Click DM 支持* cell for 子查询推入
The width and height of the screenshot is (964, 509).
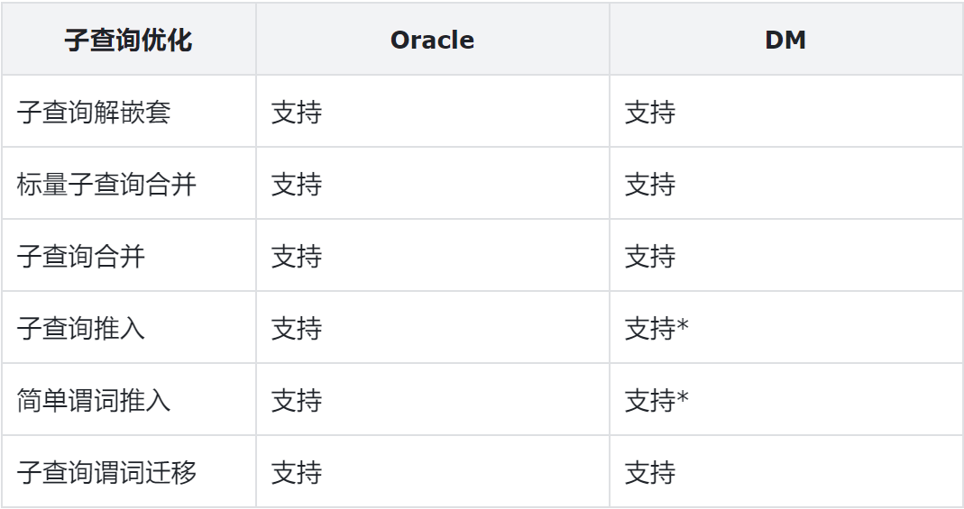tap(656, 329)
